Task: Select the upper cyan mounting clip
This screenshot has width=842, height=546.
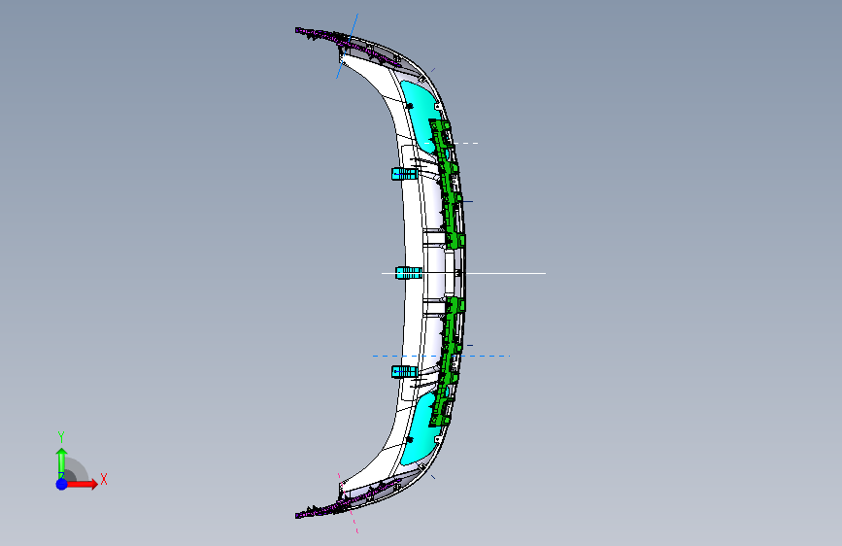Action: click(x=404, y=174)
